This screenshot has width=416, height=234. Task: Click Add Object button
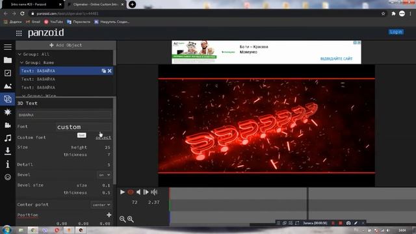(66, 45)
